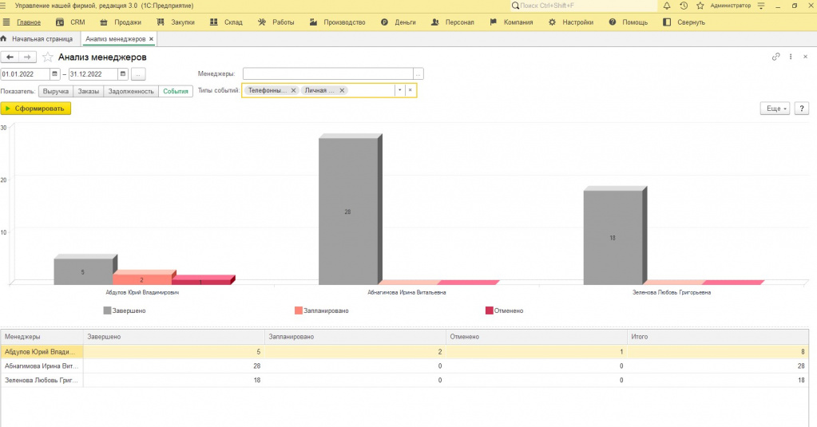Image resolution: width=817 pixels, height=427 pixels.
Task: Go forward with the right arrow
Action: pos(27,57)
